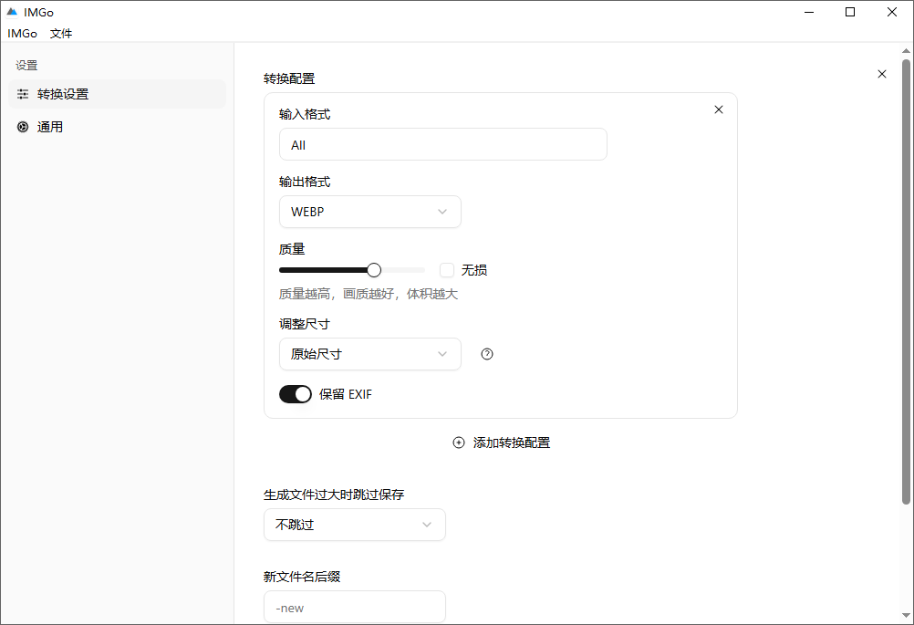
Task: Click the scrollbar up arrow
Action: click(906, 51)
